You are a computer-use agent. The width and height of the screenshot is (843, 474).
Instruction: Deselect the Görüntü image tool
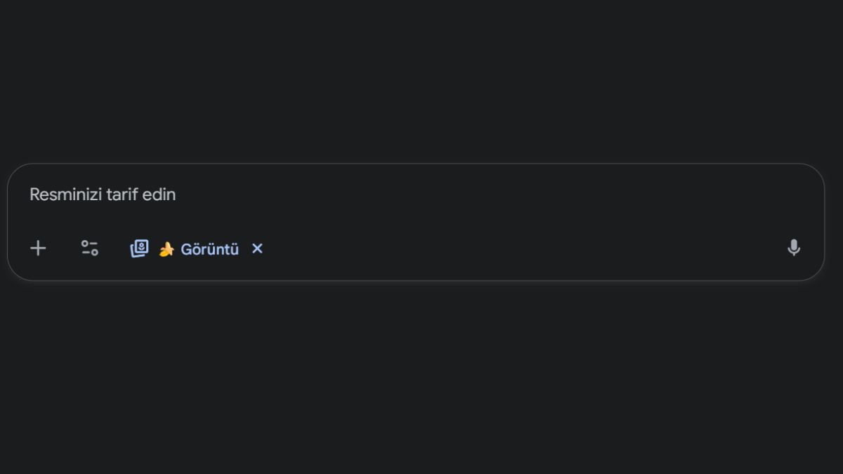point(257,249)
